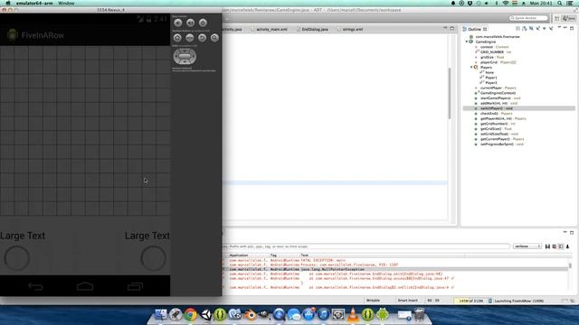Tap right circle button in FiveInARow

[x=153, y=258]
